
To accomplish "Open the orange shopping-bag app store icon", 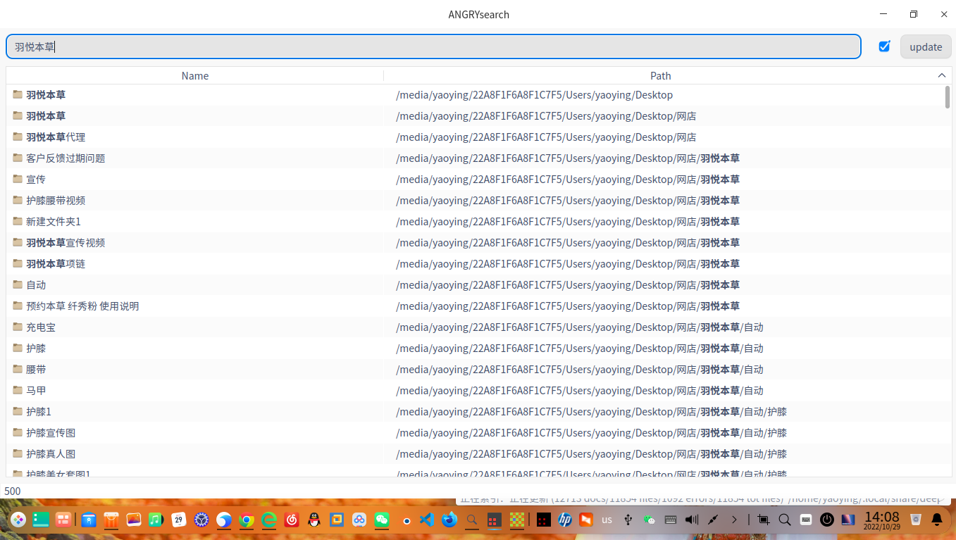I will [111, 520].
